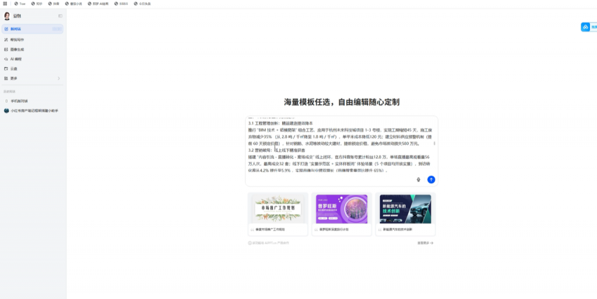The width and height of the screenshot is (597, 299).
Task: Open the 哔哩哔哩 bookmark
Action: click(x=121, y=3)
